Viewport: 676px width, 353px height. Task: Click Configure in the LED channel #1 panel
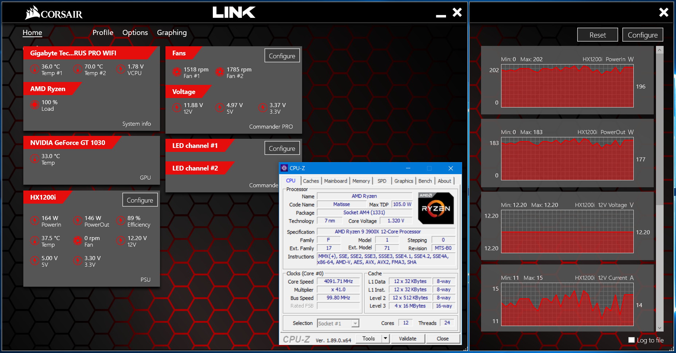[x=282, y=148]
